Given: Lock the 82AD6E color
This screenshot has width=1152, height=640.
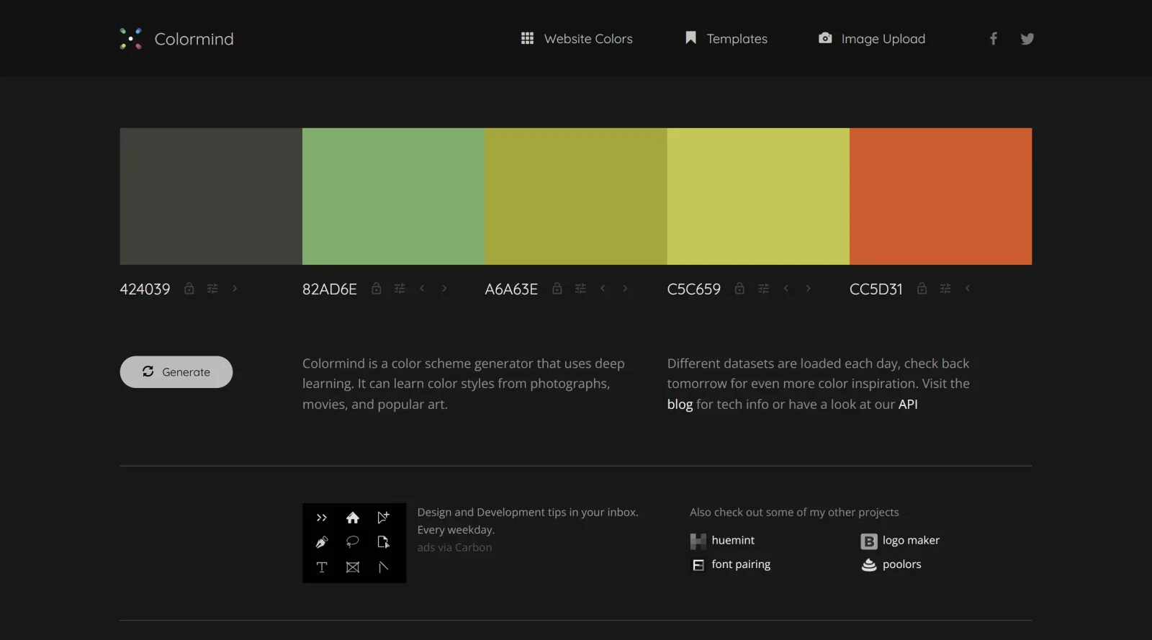Looking at the screenshot, I should pos(376,289).
